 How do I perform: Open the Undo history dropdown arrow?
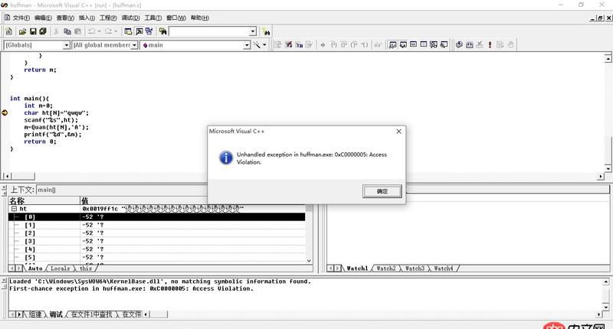pyautogui.click(x=99, y=31)
